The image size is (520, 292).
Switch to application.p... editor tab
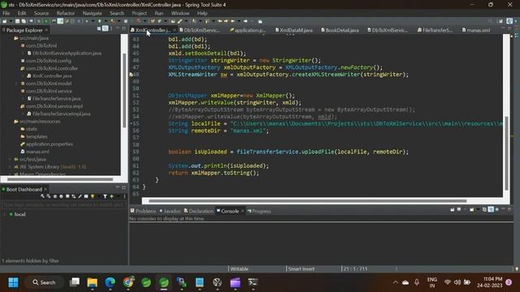248,30
